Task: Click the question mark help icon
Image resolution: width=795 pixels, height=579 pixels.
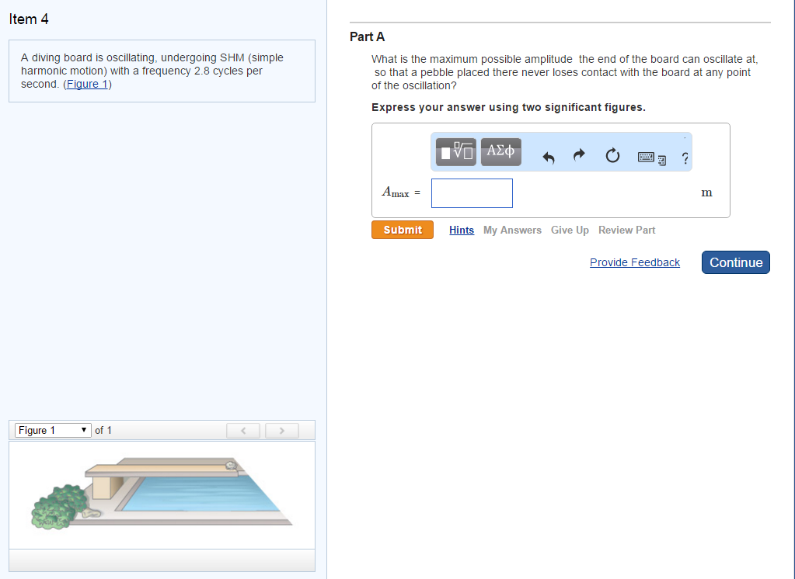Action: 684,158
